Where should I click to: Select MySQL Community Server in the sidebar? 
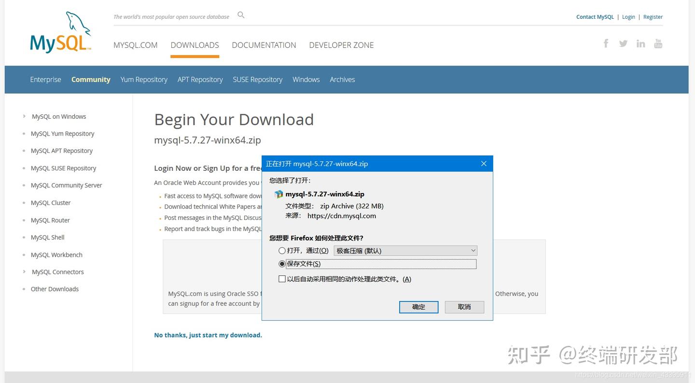pos(66,185)
